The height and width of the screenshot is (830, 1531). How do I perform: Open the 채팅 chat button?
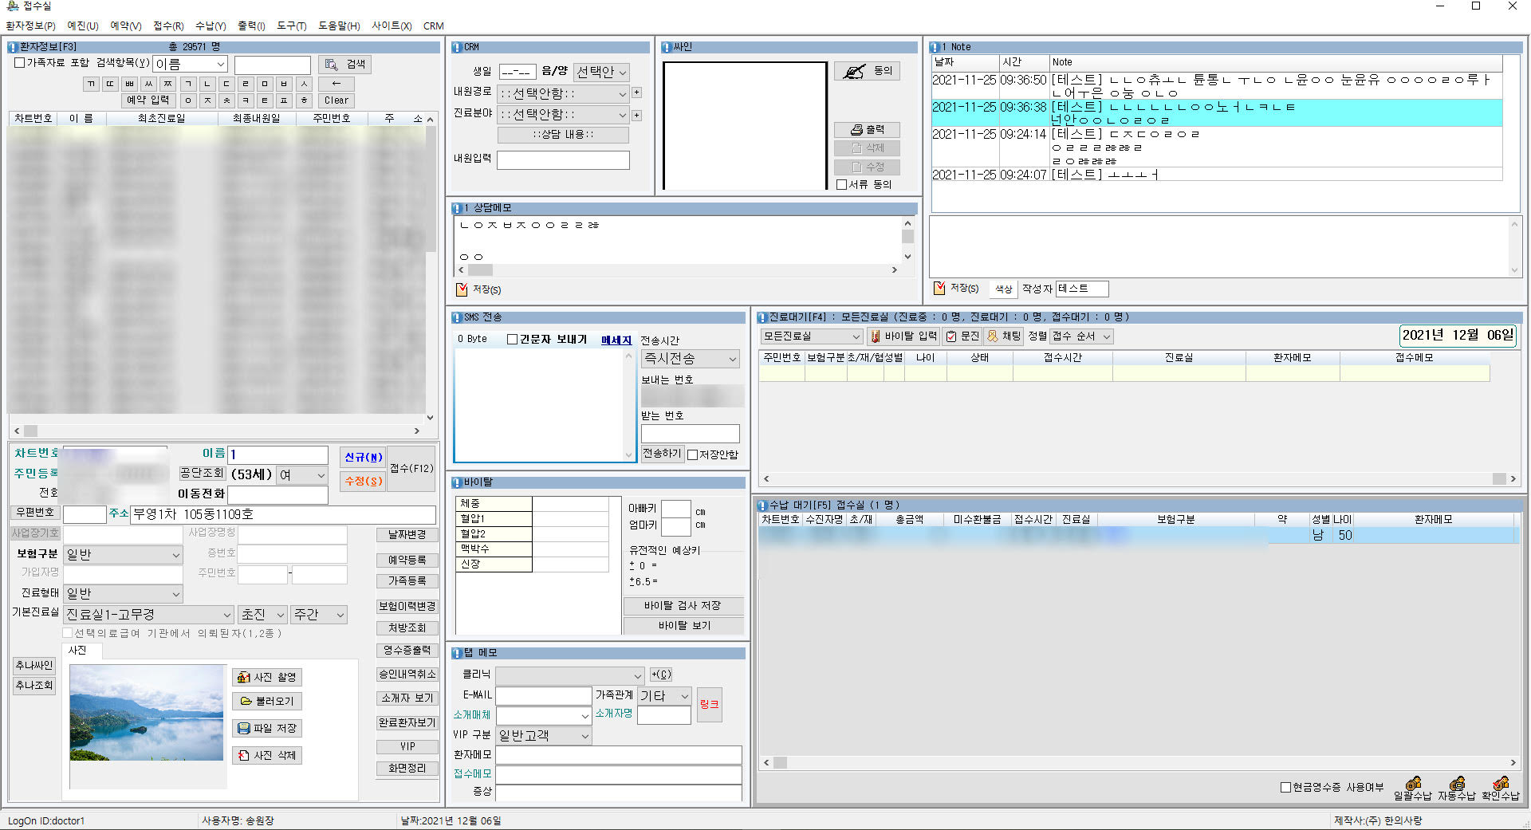[1003, 336]
